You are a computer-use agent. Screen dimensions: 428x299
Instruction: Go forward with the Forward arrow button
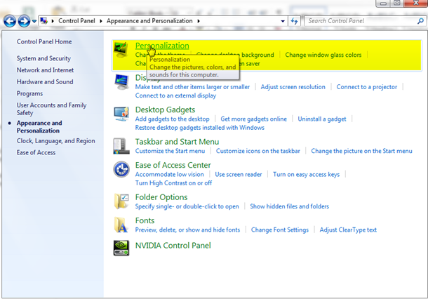click(x=24, y=21)
